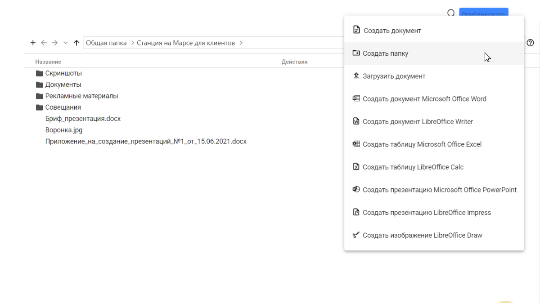540x303 pixels.
Task: Choose Создать таблицу LibreOffice Calc
Action: pos(434,167)
